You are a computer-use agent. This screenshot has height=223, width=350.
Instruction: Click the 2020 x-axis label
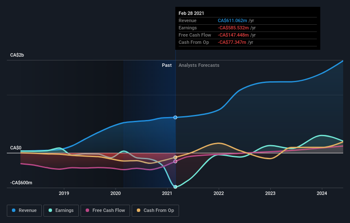pos(116,193)
